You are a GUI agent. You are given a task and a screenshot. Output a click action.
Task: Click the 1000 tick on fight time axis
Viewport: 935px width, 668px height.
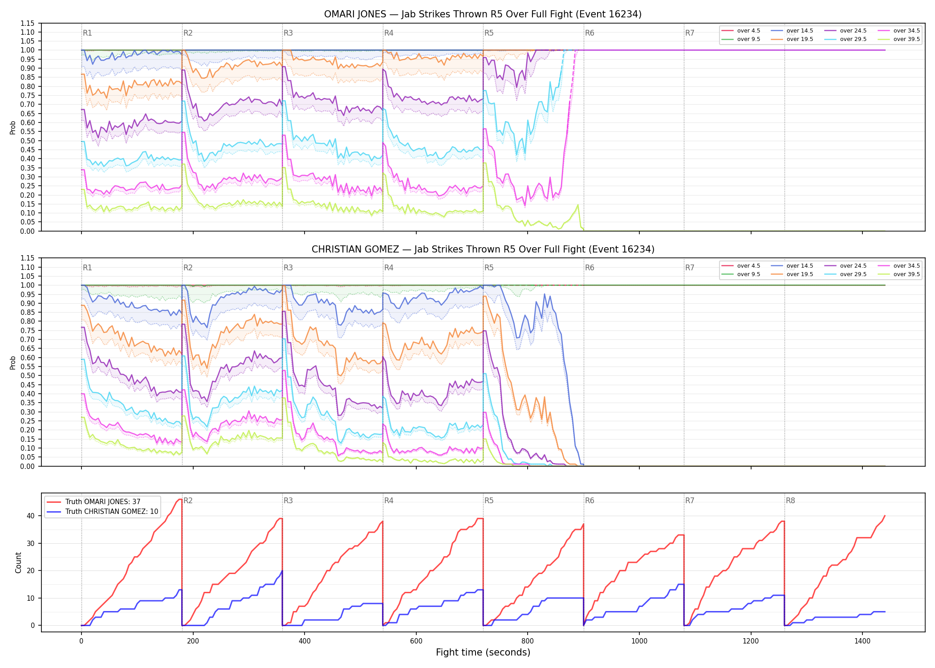click(x=639, y=641)
